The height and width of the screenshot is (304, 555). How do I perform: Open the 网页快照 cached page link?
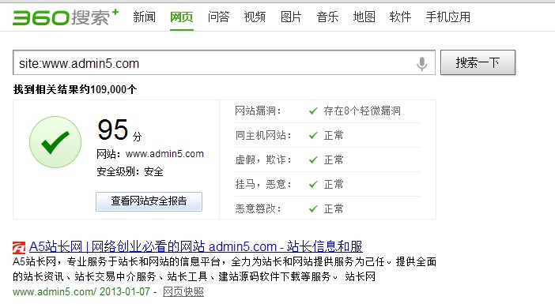(x=183, y=291)
